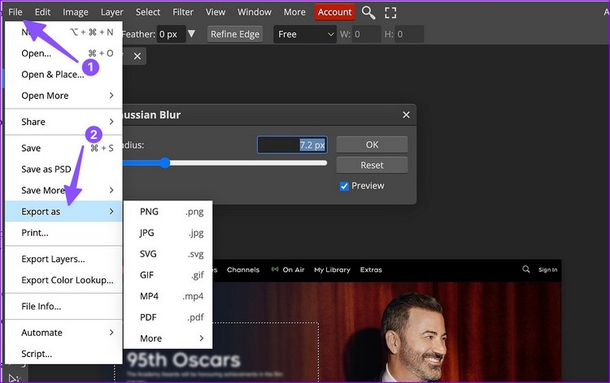
Task: Click the radius value input field
Action: click(292, 144)
